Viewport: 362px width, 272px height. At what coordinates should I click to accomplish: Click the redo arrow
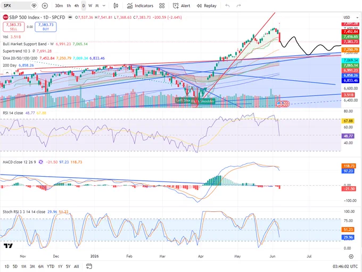pos(238,5)
